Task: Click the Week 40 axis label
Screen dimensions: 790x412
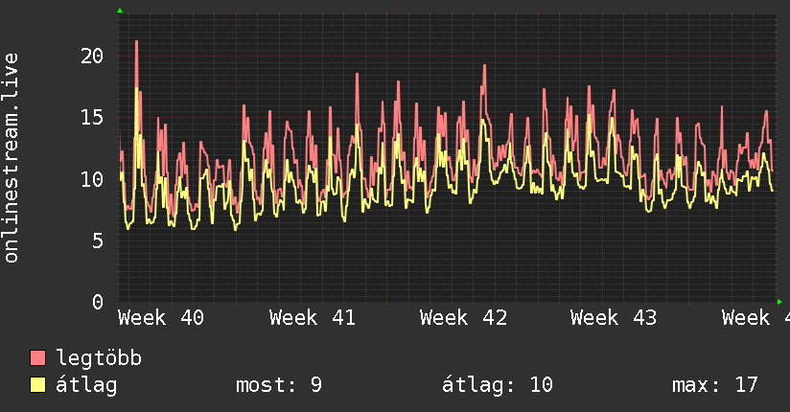Action: [x=161, y=318]
